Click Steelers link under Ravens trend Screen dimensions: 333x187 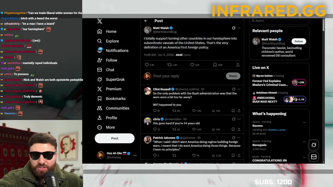273,130
